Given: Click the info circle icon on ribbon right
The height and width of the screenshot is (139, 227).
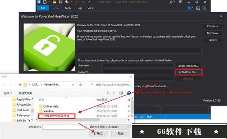Looking at the screenshot, I should click(204, 8).
